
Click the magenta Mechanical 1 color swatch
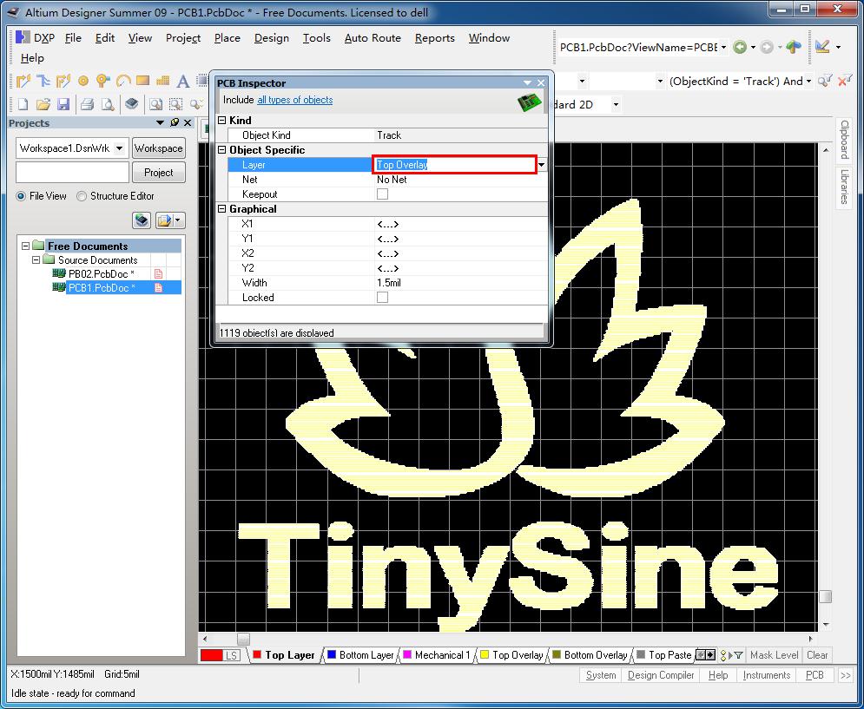pyautogui.click(x=408, y=654)
